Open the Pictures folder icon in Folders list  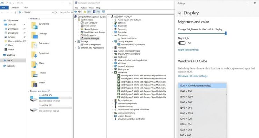34,74
